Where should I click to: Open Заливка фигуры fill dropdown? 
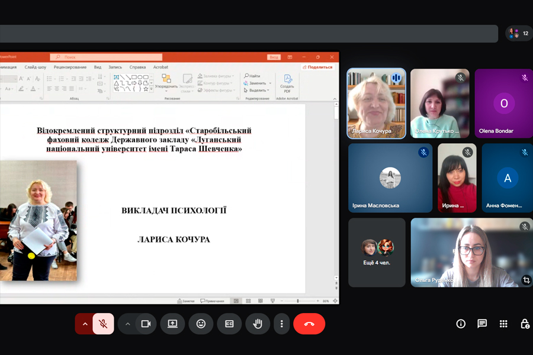tap(216, 76)
